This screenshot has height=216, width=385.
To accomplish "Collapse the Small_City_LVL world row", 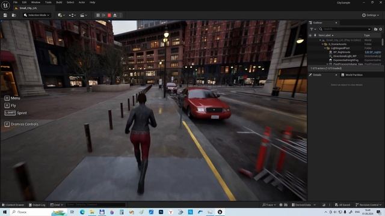I will [x=320, y=40].
